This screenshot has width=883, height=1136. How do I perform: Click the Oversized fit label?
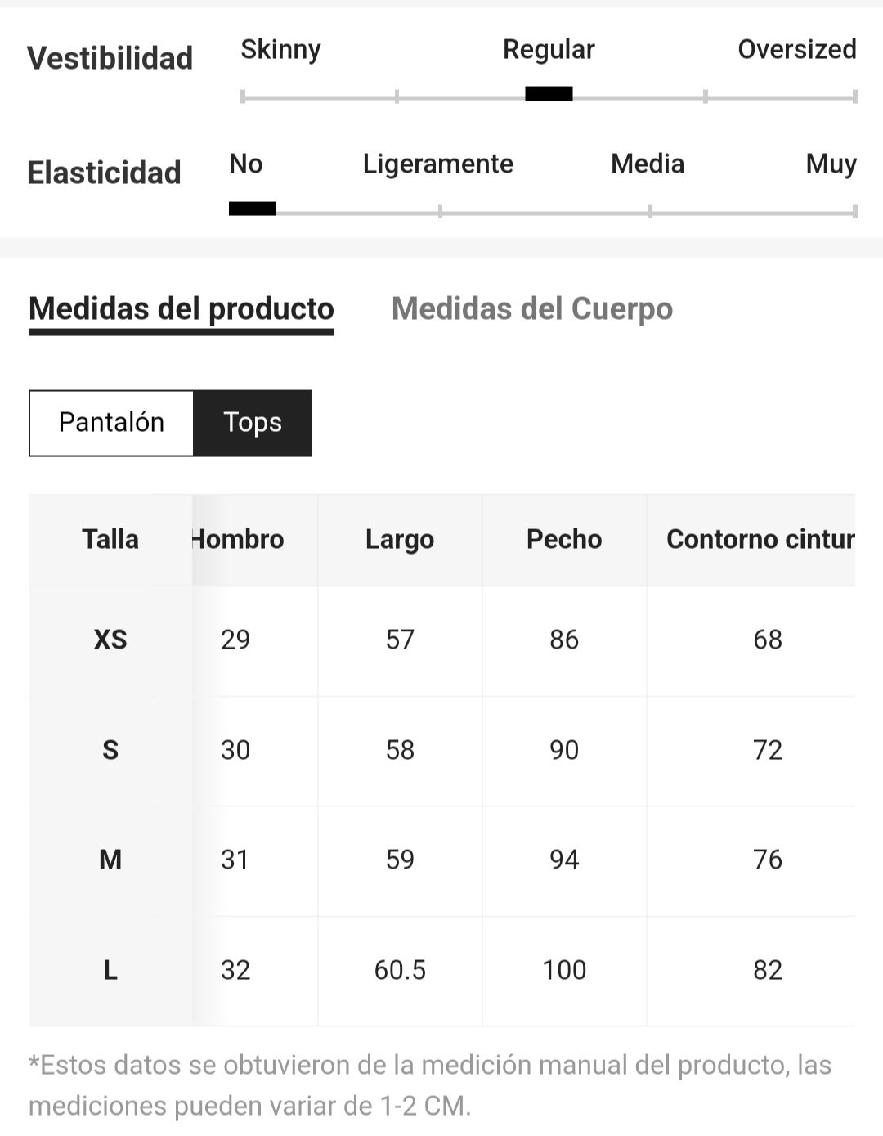pos(797,49)
